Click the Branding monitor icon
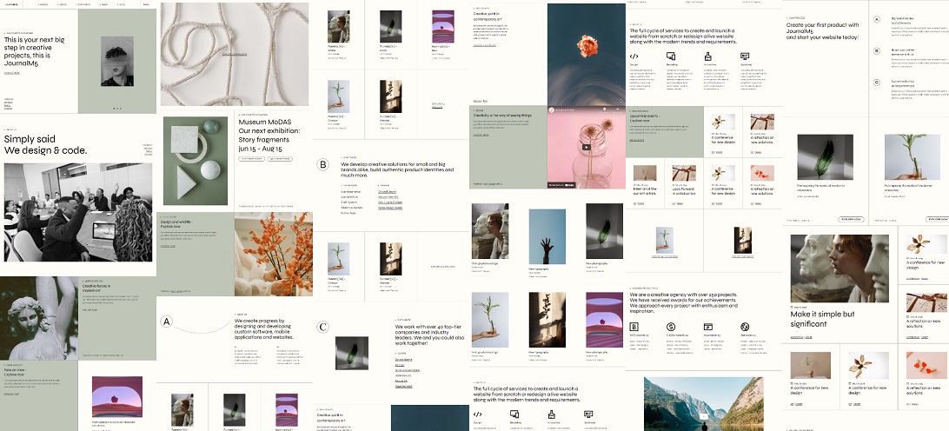 672,56
